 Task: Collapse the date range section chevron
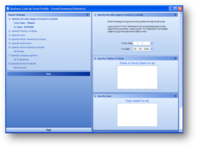coord(175,15)
